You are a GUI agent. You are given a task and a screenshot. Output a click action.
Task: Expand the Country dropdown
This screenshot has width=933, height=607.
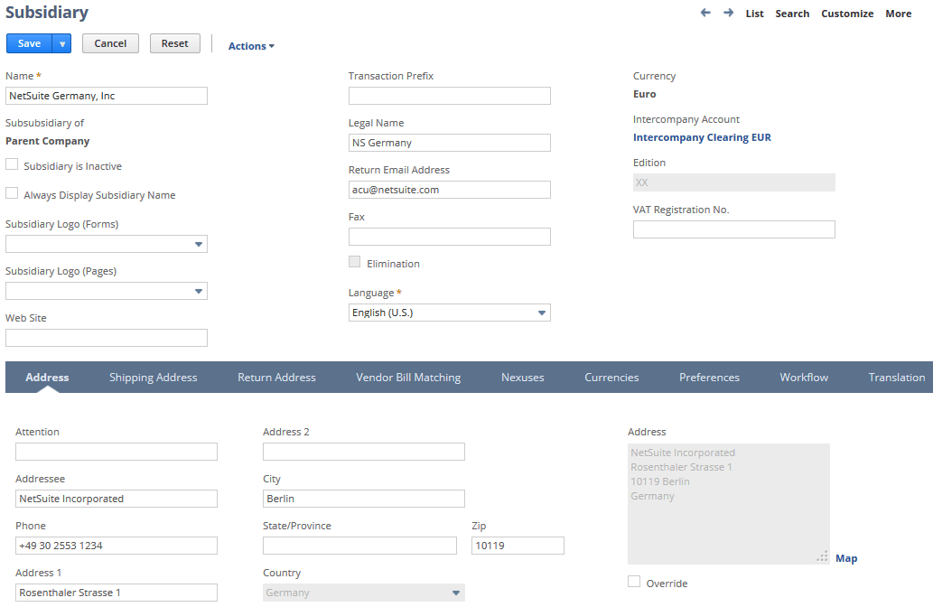click(456, 593)
